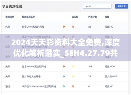Click the 失败个数 column header
The width and height of the screenshot is (131, 95).
tap(93, 17)
